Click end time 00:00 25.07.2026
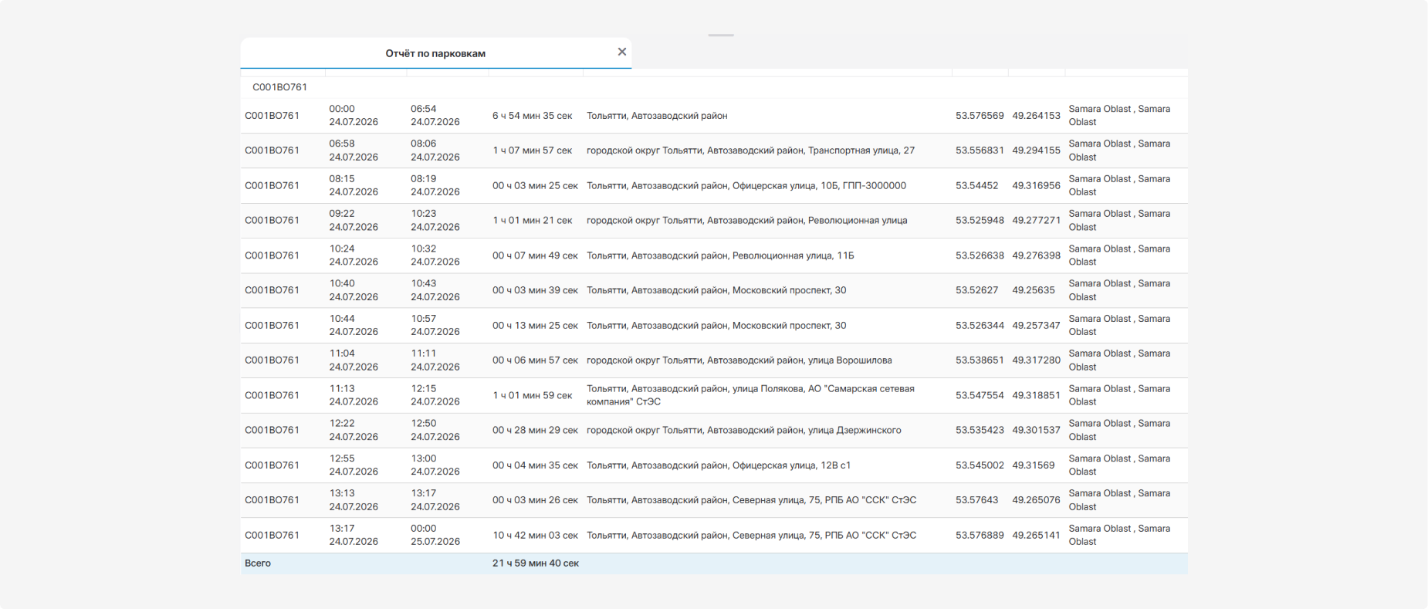The width and height of the screenshot is (1428, 609). 435,535
